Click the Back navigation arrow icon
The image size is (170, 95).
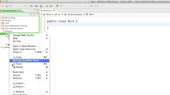pyautogui.click(x=96, y=6)
